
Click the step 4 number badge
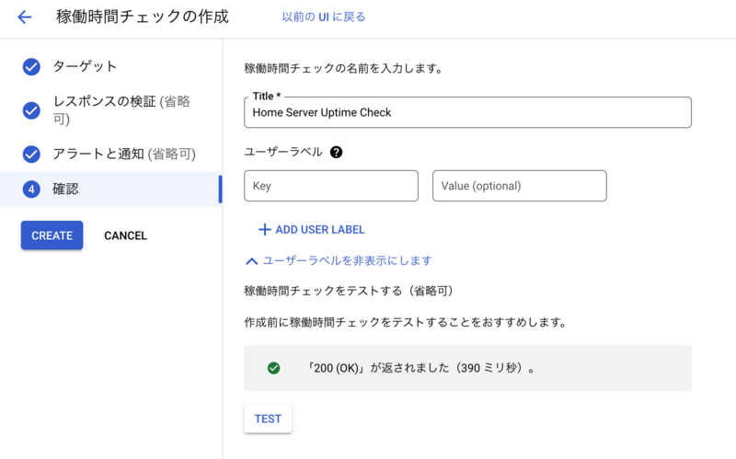click(x=31, y=189)
